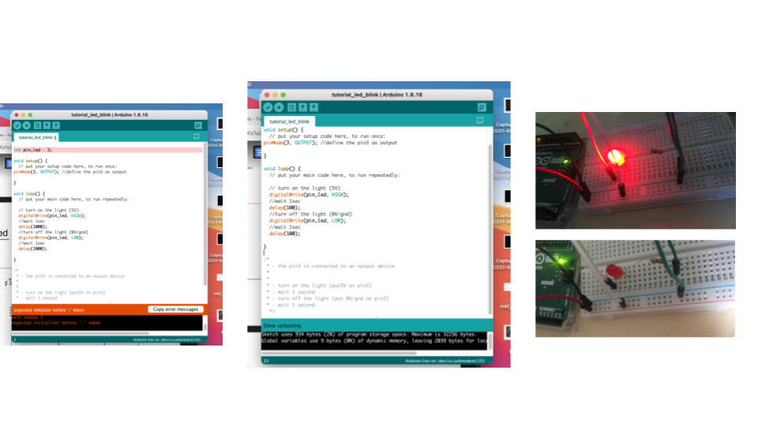Click the highlighted 'int pin_led - 3;' line
This screenshot has width=758, height=426.
108,150
